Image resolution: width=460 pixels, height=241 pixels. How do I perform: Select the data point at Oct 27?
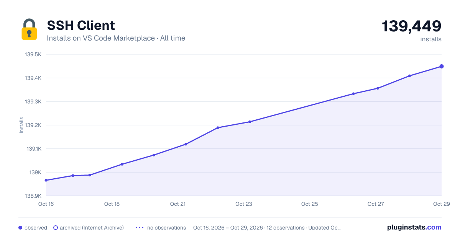click(x=378, y=88)
